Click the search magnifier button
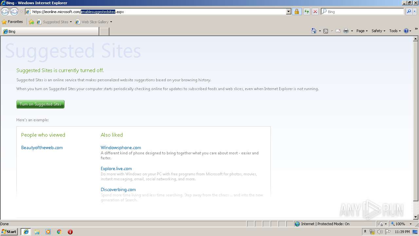The image size is (419, 236). (x=409, y=12)
